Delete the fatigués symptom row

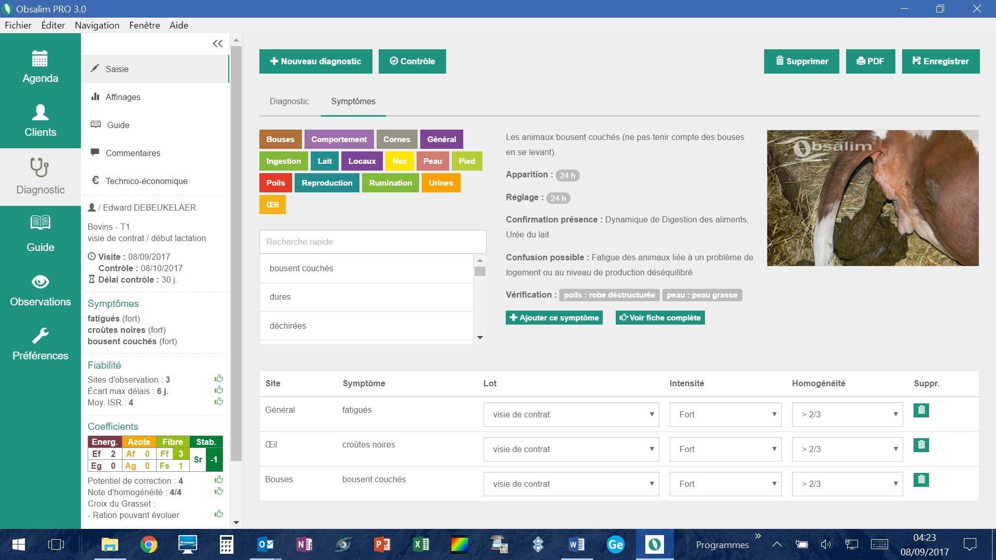pos(921,410)
